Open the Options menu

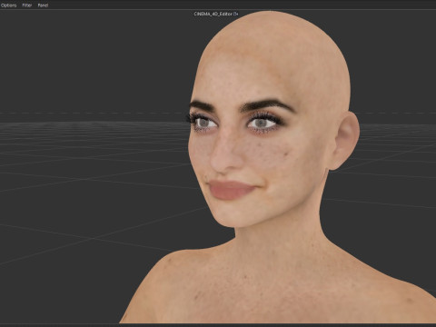(x=8, y=5)
